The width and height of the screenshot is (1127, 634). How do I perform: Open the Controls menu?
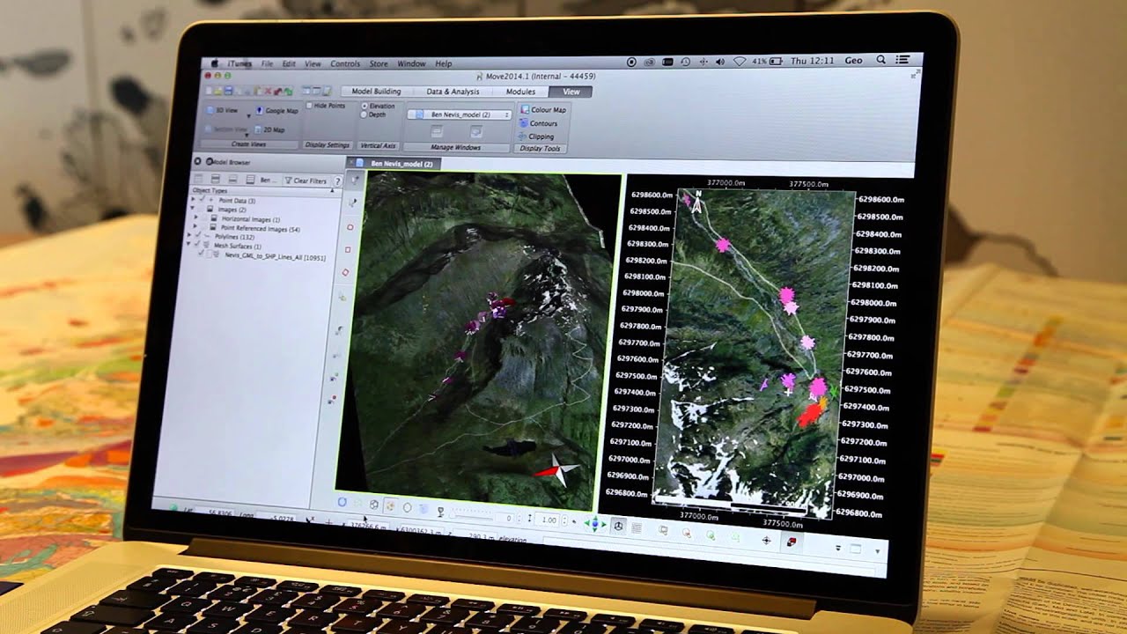coord(345,63)
